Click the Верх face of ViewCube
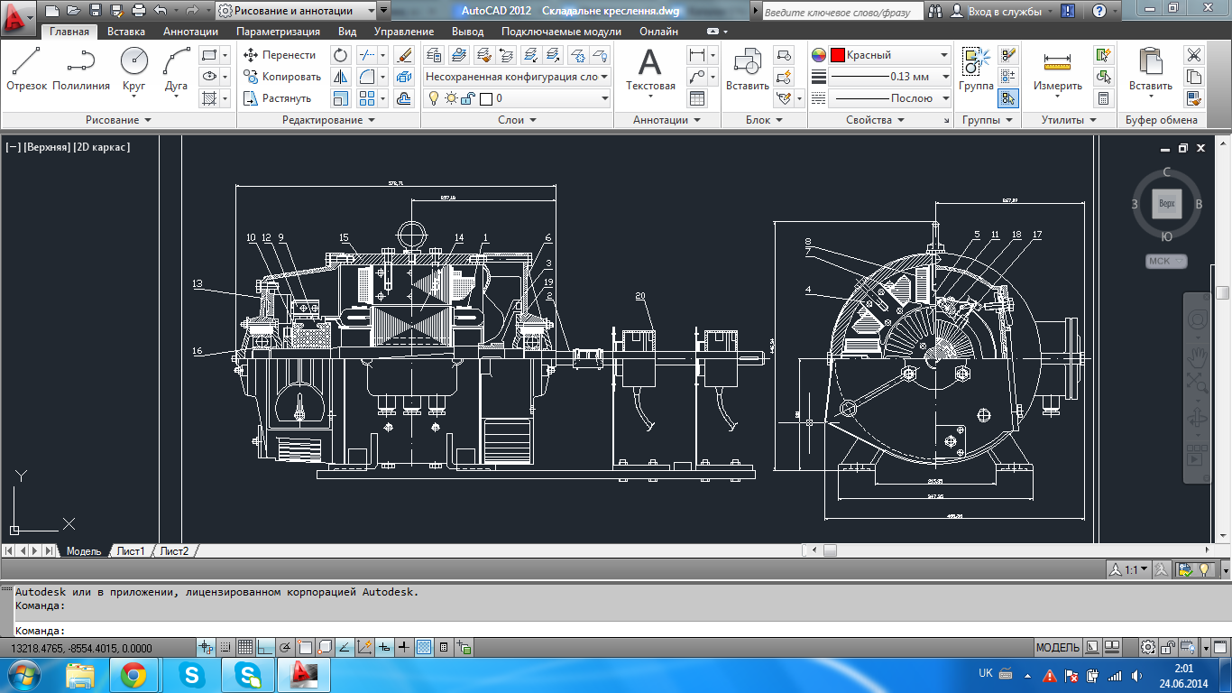 pos(1166,205)
